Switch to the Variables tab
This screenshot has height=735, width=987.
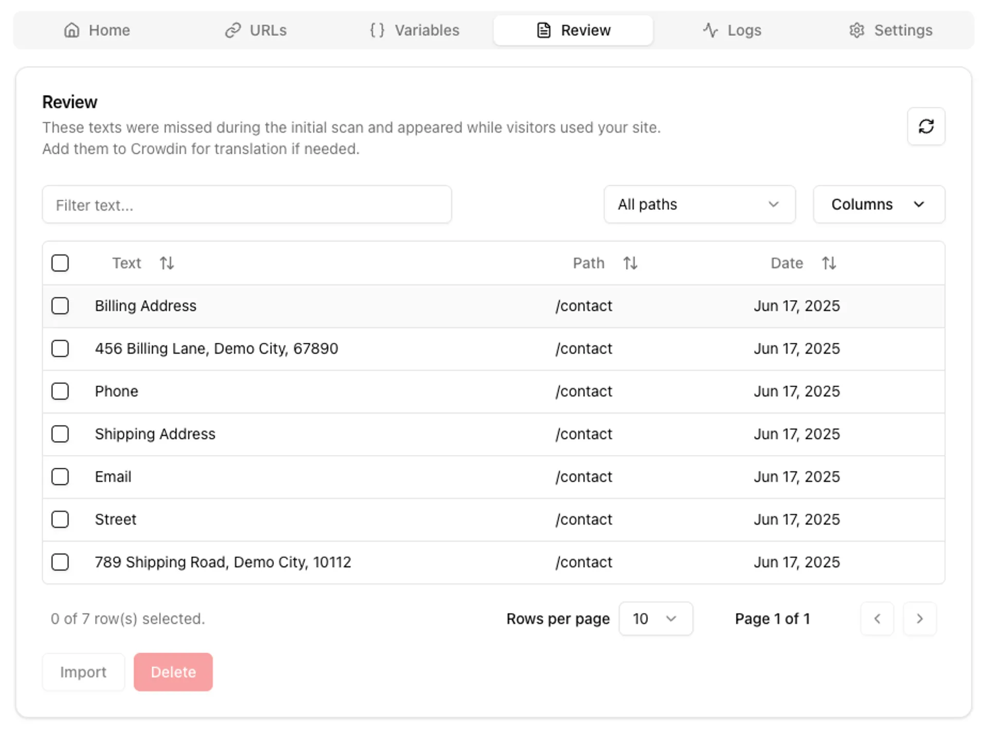click(414, 30)
